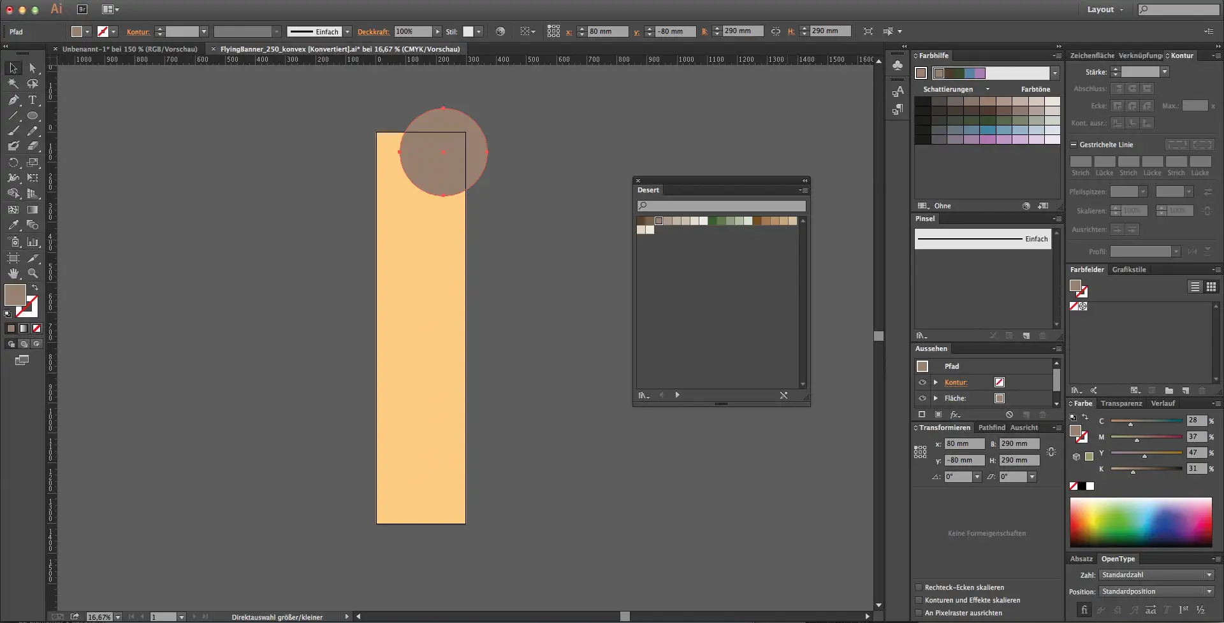Hide the Fläche appearance attribute
Image resolution: width=1224 pixels, height=623 pixels.
pos(922,398)
